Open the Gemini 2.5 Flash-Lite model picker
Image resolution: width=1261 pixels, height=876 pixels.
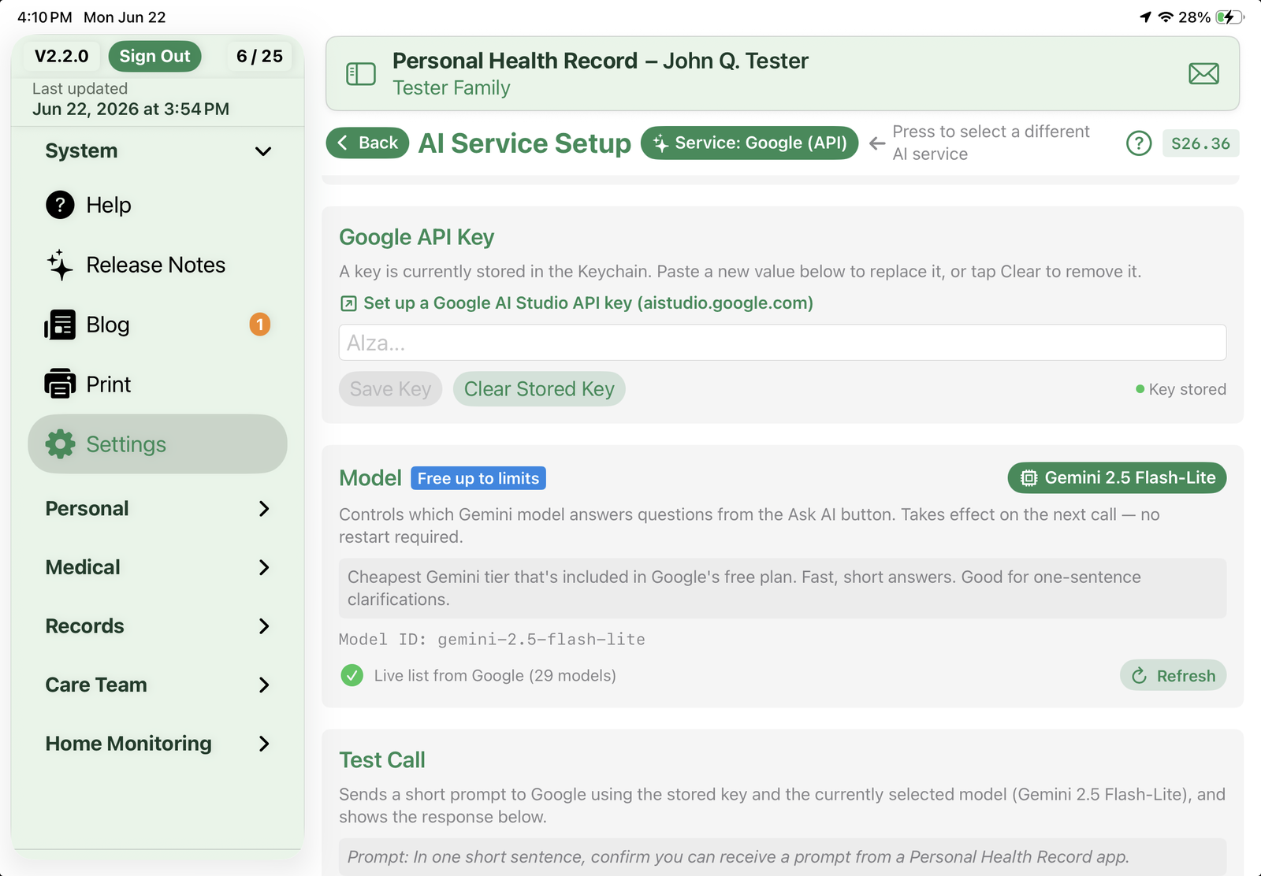point(1117,477)
